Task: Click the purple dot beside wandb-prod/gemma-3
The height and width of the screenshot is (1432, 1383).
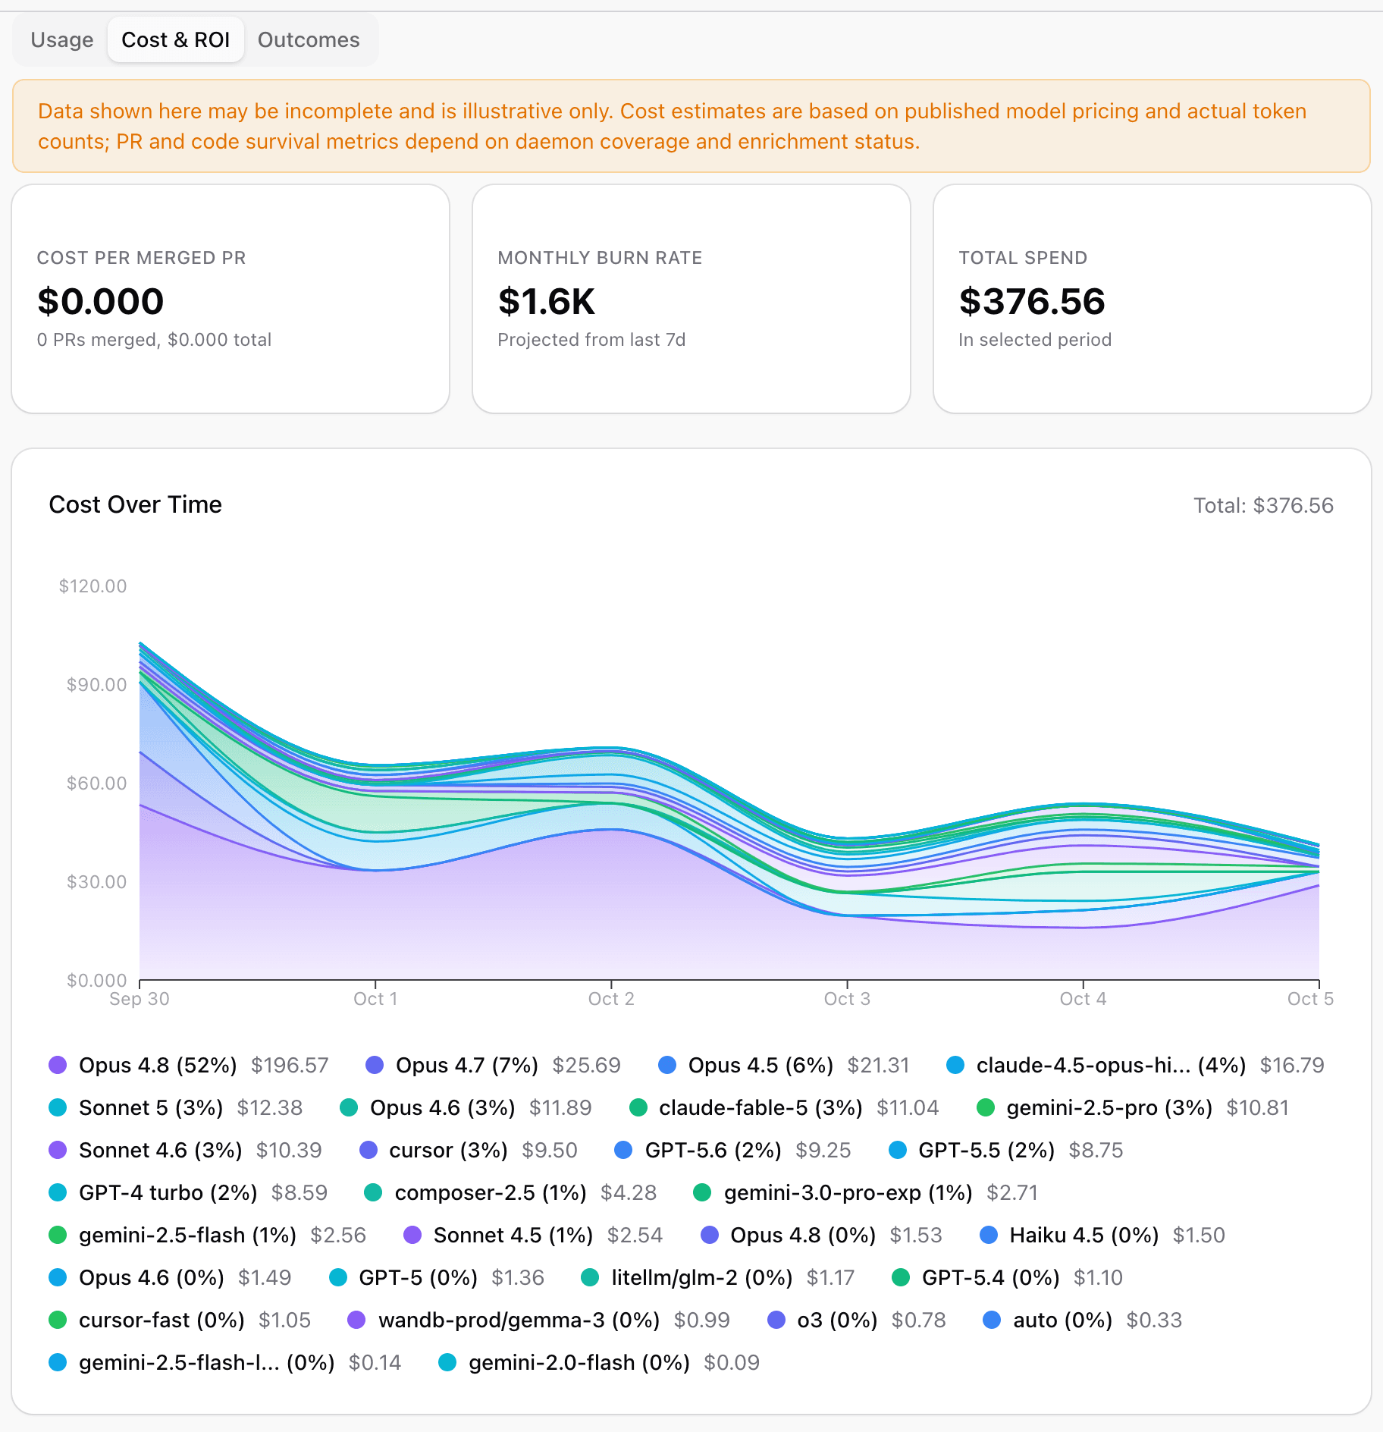Action: coord(356,1320)
